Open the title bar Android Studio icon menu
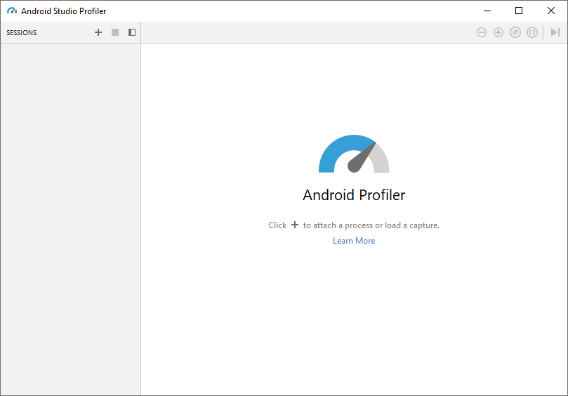Screen dimensions: 568x396 (x=12, y=11)
